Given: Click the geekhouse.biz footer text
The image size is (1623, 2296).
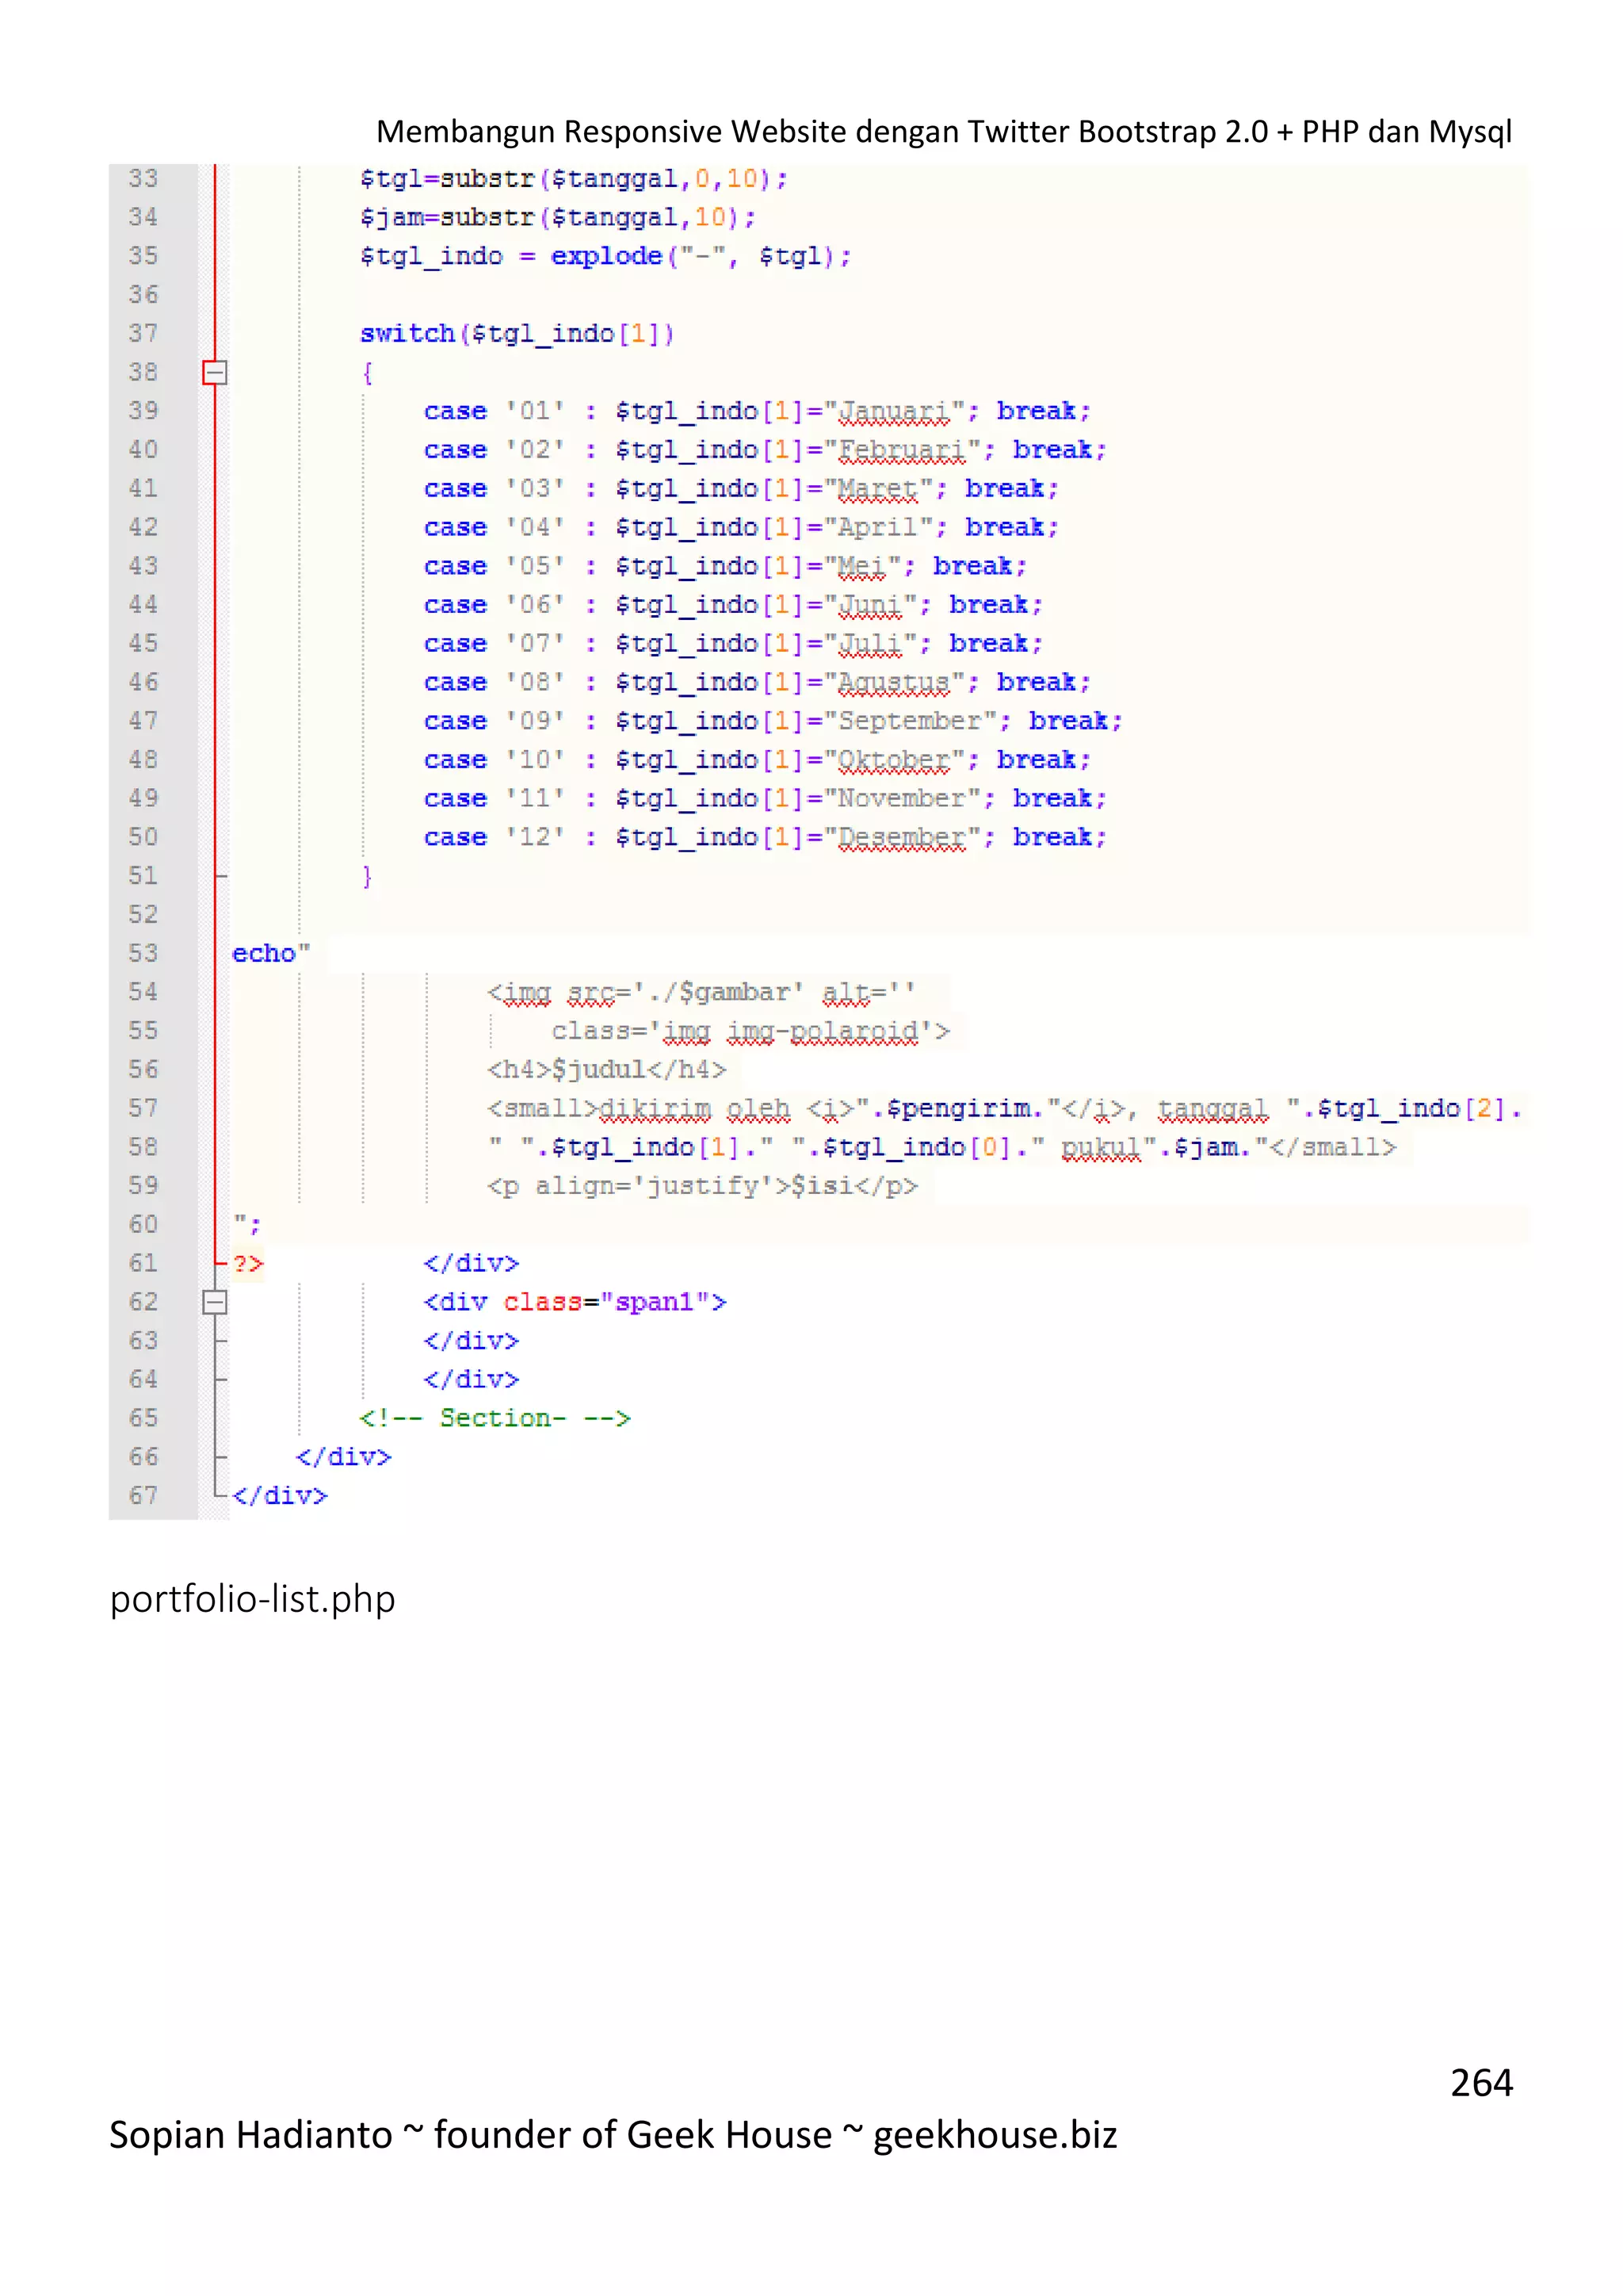Looking at the screenshot, I should click(995, 2135).
